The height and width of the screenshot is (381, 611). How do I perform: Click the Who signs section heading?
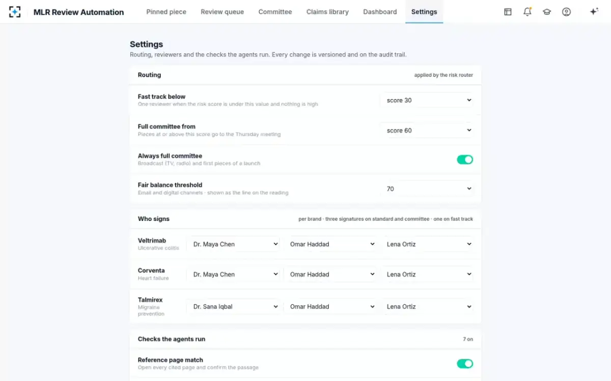(154, 219)
